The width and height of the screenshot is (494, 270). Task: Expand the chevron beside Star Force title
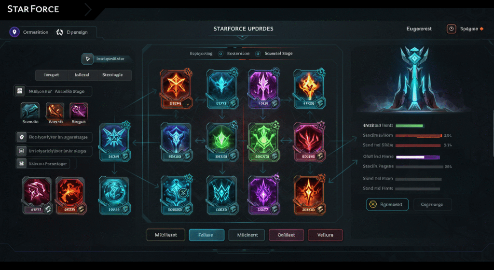coord(88,10)
